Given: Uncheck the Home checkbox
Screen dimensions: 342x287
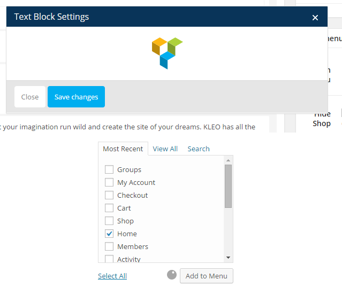Looking at the screenshot, I should 109,234.
